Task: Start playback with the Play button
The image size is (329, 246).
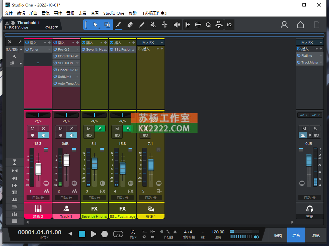Action: 94,234
